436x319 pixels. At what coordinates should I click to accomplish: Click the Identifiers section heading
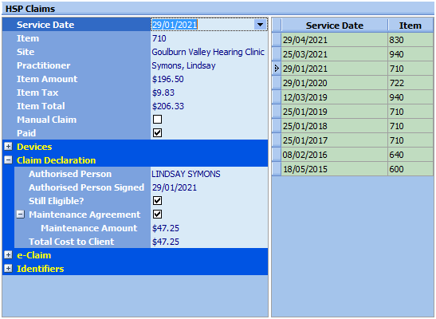point(41,269)
